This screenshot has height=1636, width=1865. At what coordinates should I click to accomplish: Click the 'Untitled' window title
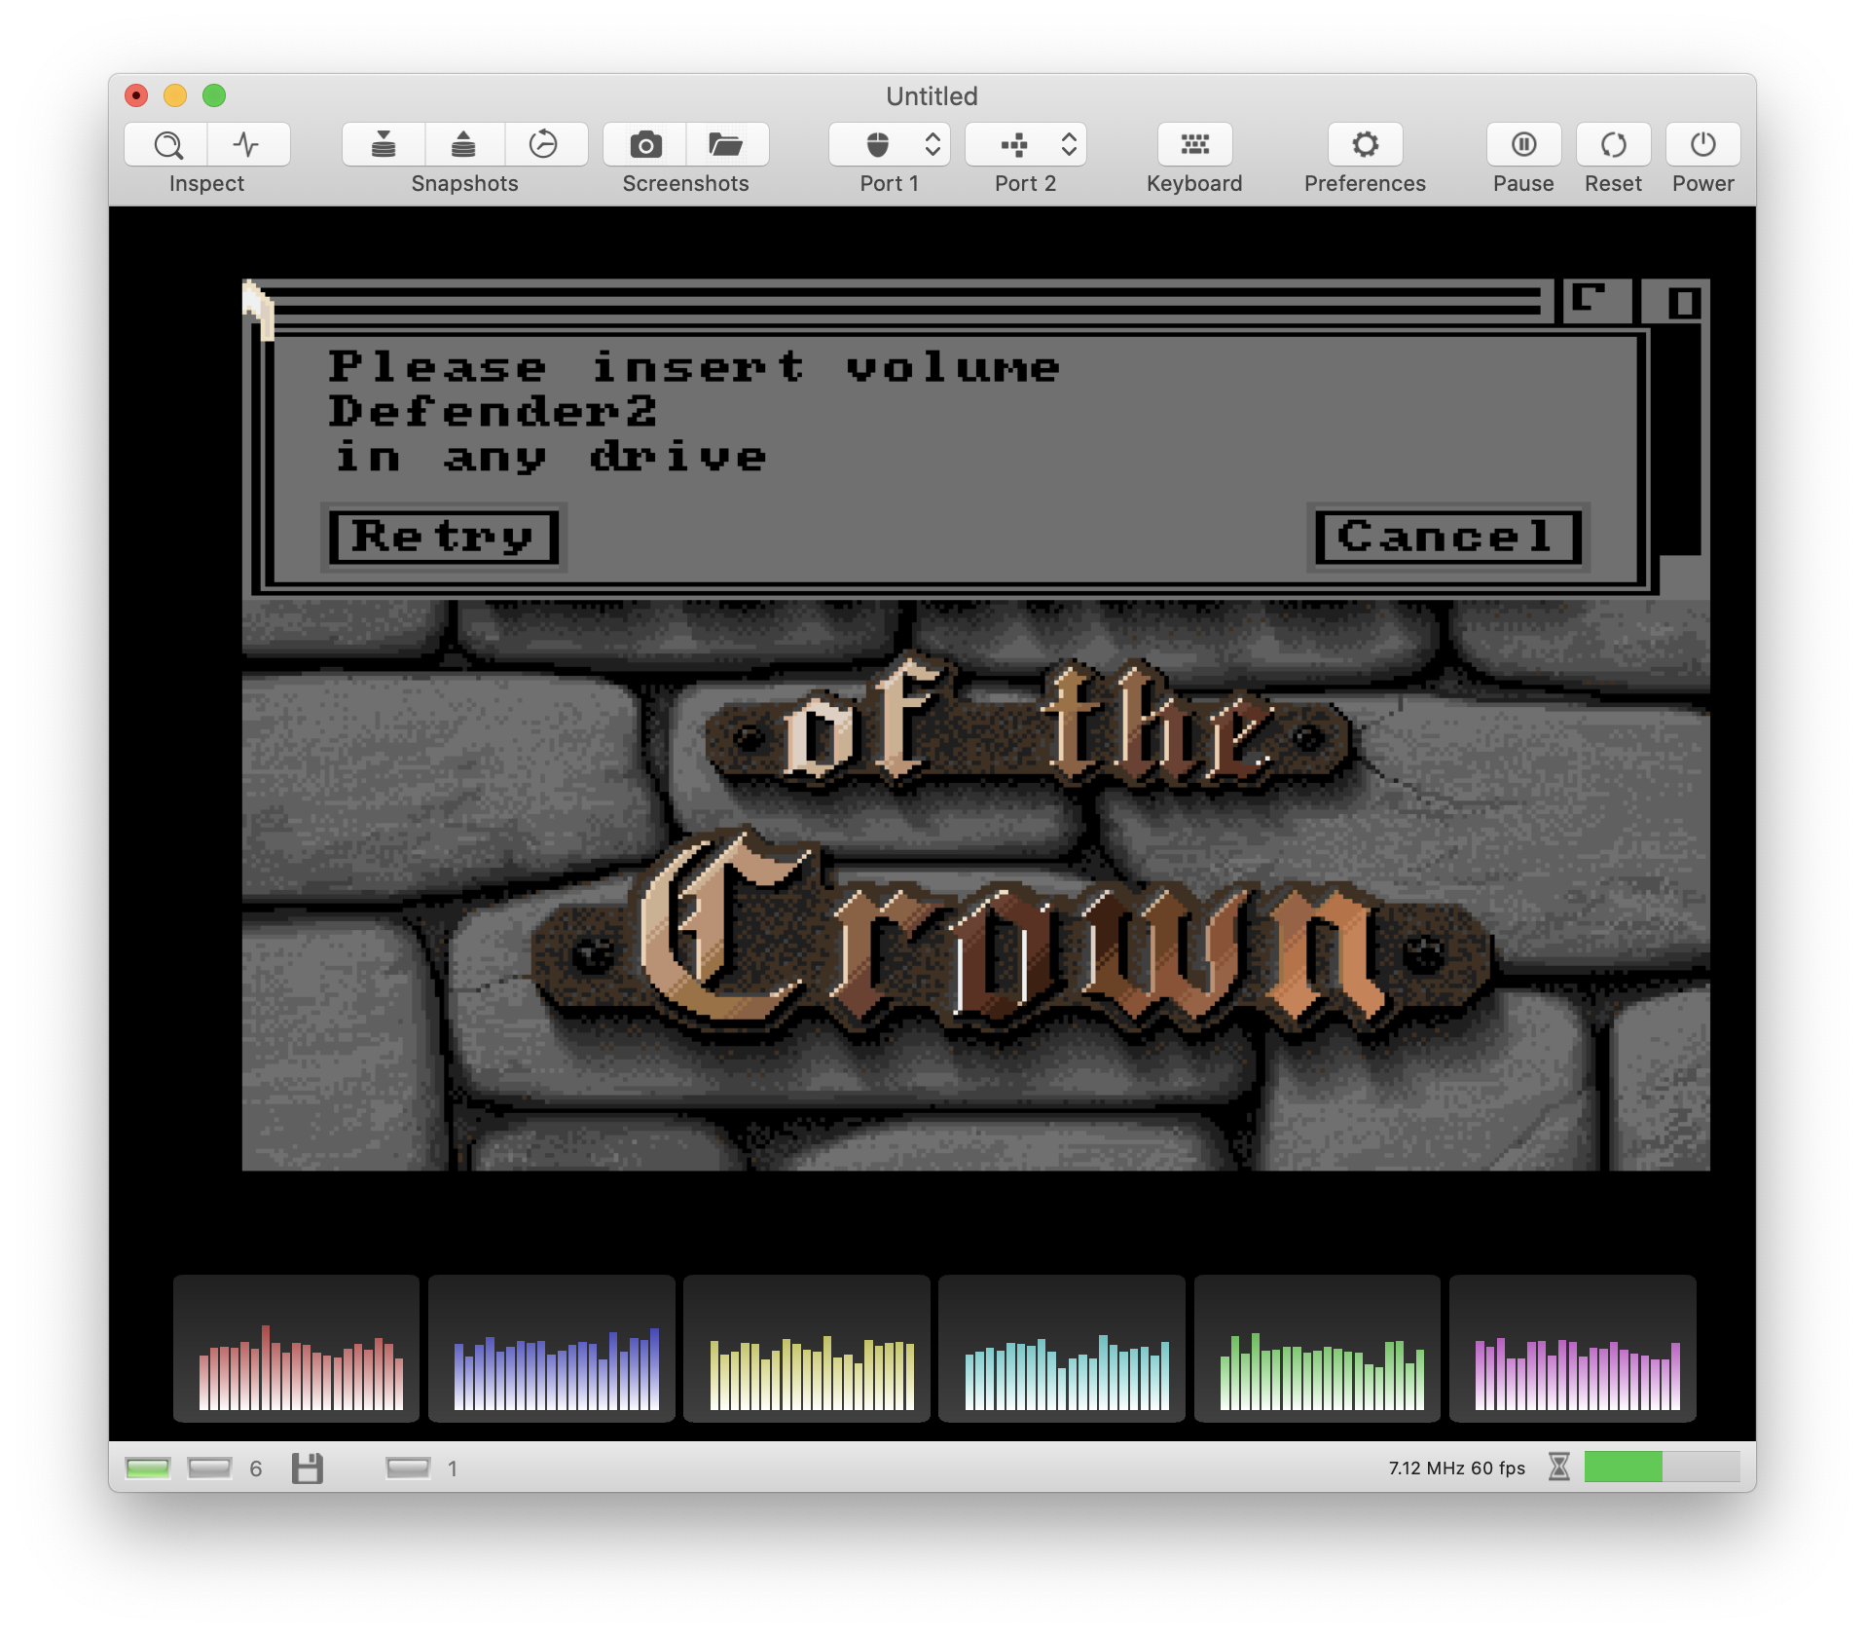click(x=932, y=96)
